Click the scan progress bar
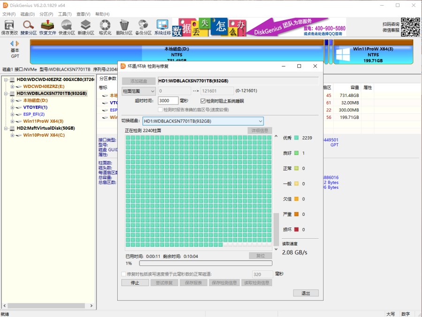Image resolution: width=422 pixels, height=317 pixels. 206,263
